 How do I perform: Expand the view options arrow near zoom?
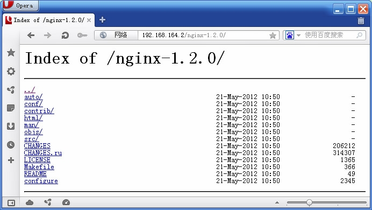pos(277,202)
